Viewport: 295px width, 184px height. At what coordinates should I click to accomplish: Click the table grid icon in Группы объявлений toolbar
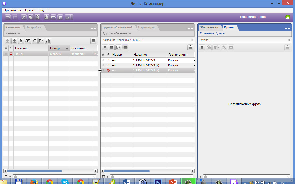125,47
